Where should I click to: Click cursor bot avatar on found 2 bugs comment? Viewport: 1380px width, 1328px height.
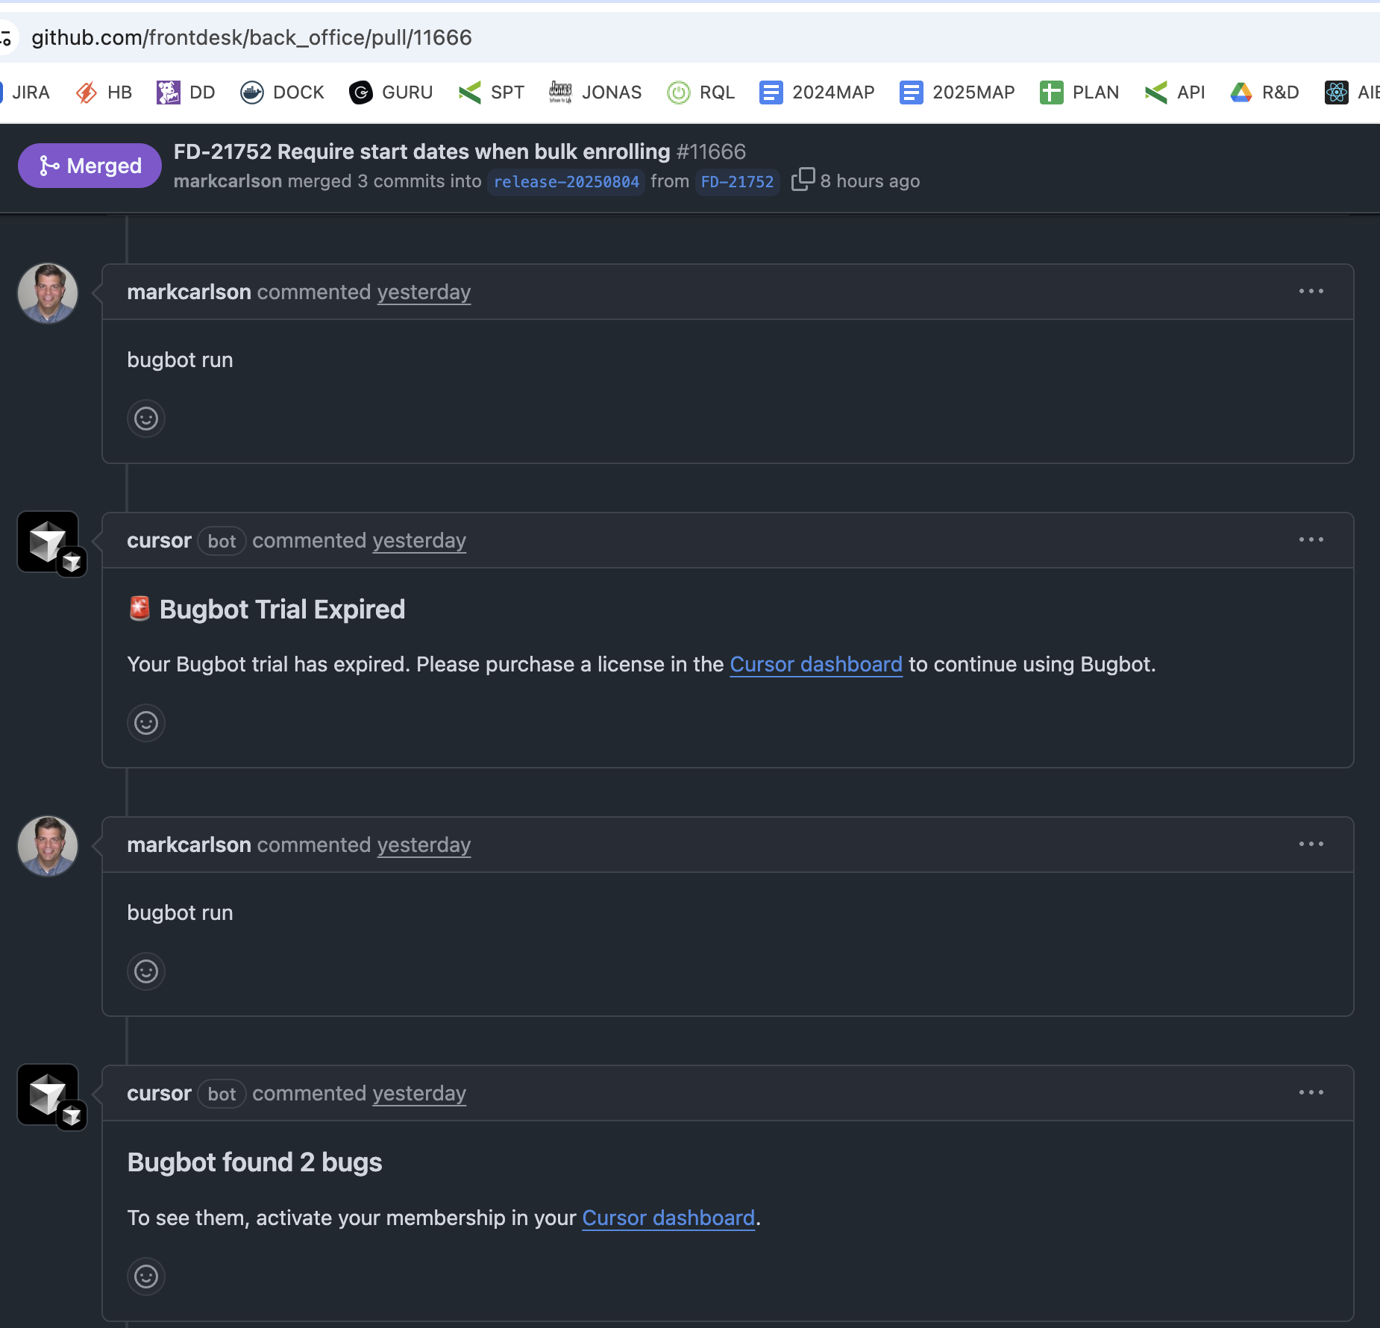point(48,1094)
